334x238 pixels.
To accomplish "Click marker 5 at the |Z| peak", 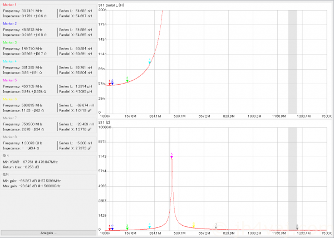I will click(x=171, y=157).
